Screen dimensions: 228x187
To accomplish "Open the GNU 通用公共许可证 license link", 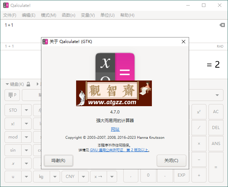I will (119, 150).
